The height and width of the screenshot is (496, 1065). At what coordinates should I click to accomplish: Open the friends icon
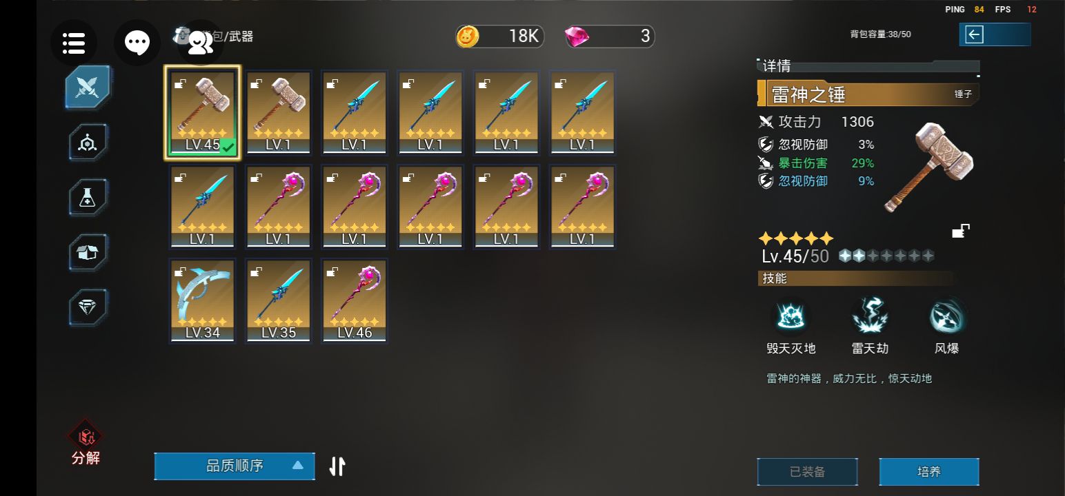tap(200, 43)
